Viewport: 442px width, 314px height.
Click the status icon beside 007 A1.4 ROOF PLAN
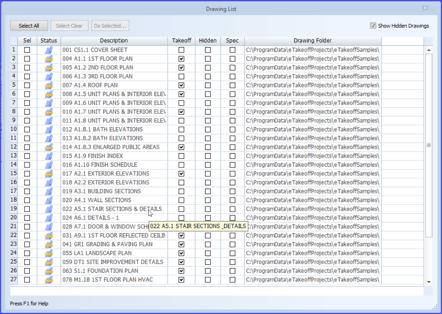click(x=49, y=85)
